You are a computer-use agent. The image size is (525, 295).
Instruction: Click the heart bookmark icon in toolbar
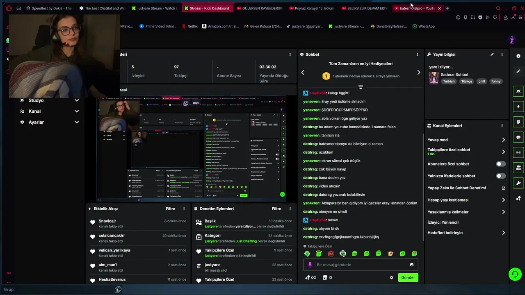pyautogui.click(x=495, y=17)
